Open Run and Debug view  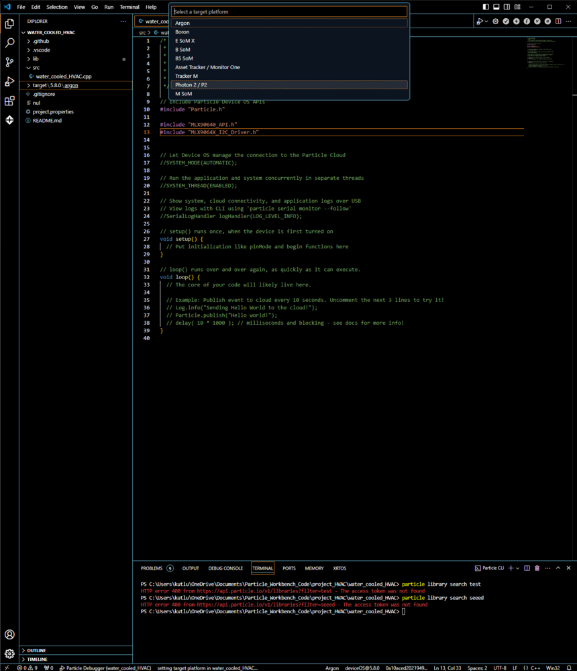click(x=9, y=81)
